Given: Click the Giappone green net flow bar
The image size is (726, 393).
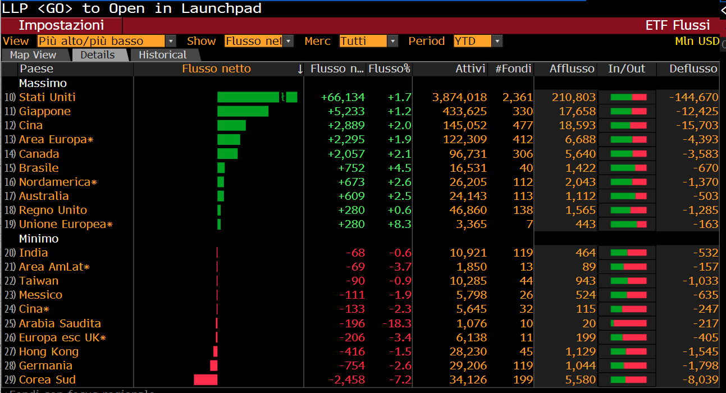Looking at the screenshot, I should [x=243, y=111].
